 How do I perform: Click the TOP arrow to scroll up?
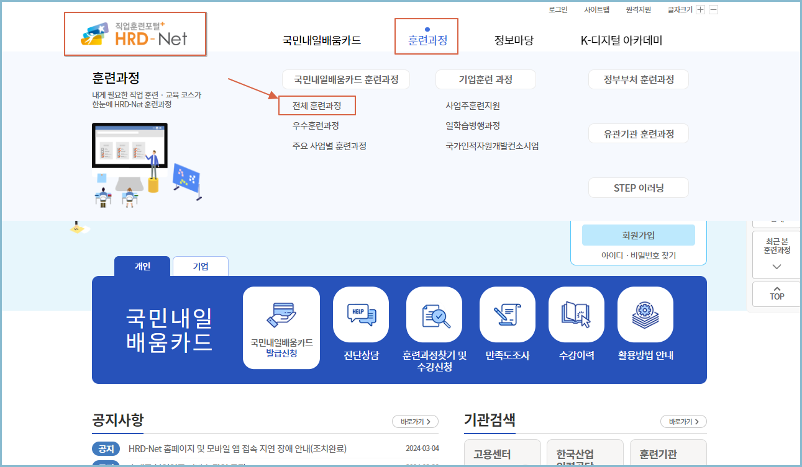pos(775,294)
